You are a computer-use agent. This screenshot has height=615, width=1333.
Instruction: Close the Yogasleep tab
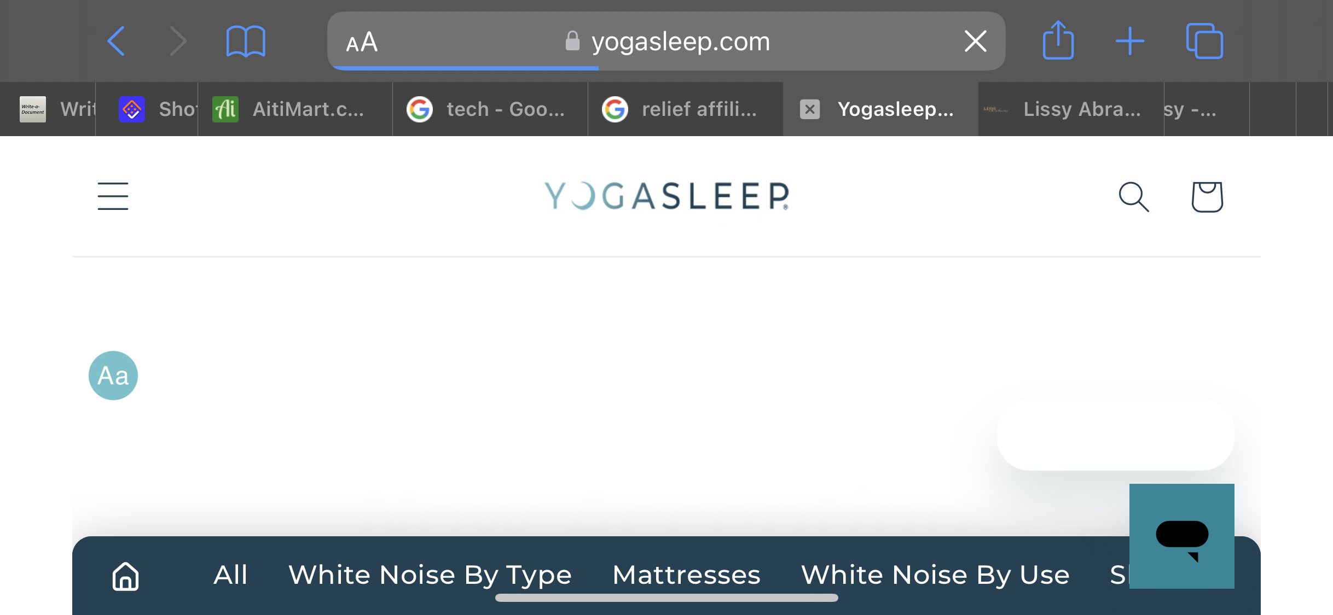point(810,109)
